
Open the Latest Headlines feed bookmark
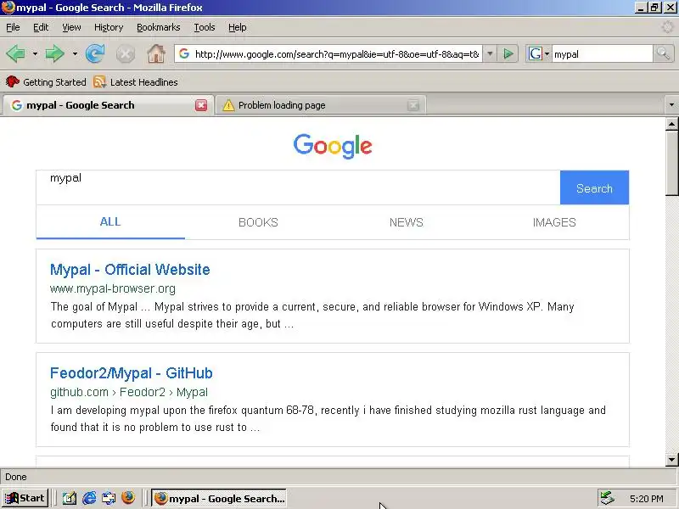pyautogui.click(x=136, y=81)
